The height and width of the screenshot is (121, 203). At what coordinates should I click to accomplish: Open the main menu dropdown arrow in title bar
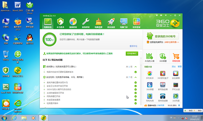[x=166, y=15]
